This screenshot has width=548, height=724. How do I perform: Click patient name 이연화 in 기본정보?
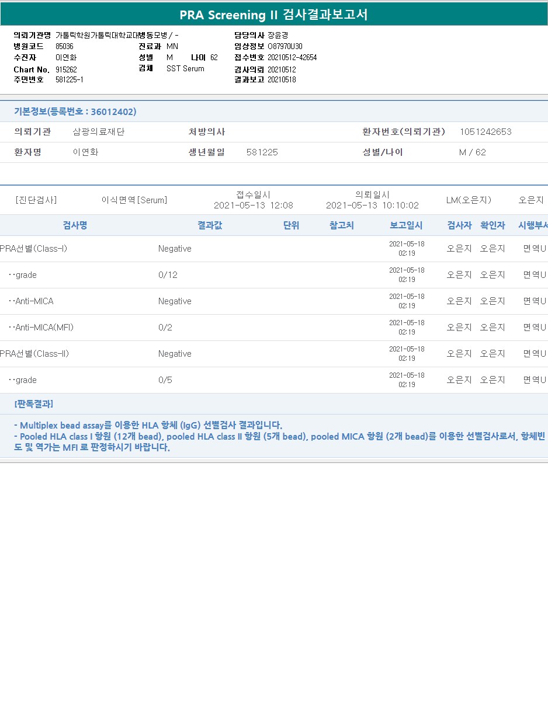coord(86,152)
